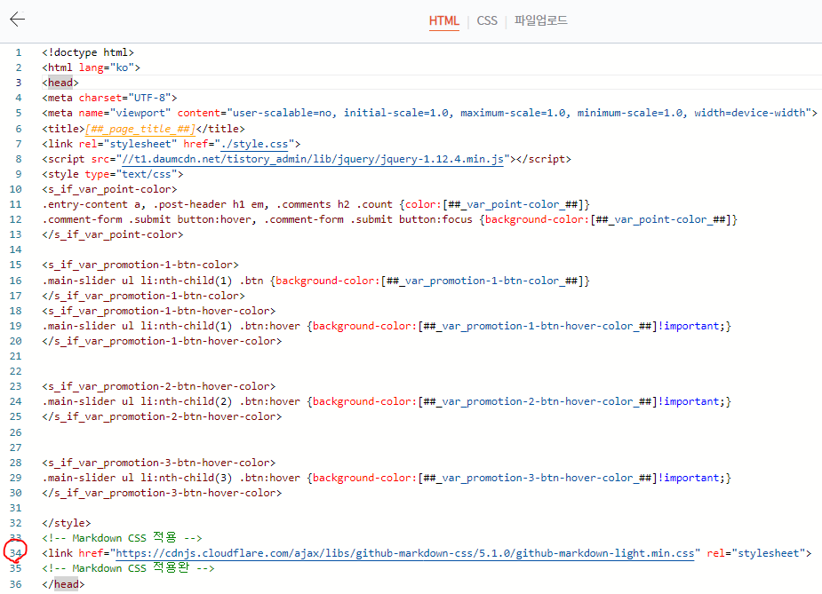Click the .comment-form .submit button:hover rule
The width and height of the screenshot is (822, 594).
(389, 220)
